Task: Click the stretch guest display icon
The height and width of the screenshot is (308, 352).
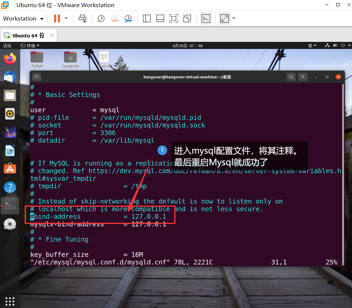Action: click(224, 19)
